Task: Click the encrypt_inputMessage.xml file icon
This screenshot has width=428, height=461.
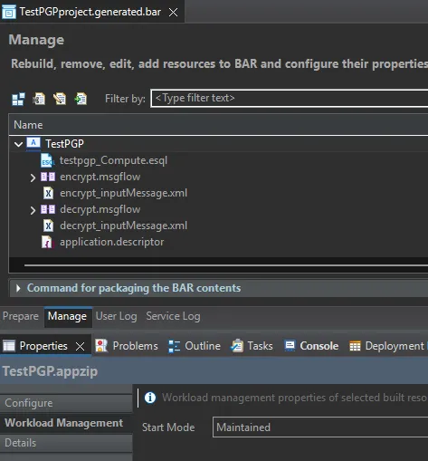Action: pyautogui.click(x=48, y=193)
